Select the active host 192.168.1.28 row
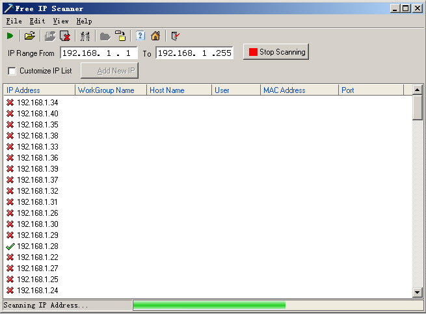Image resolution: width=426 pixels, height=314 pixels. click(x=37, y=246)
